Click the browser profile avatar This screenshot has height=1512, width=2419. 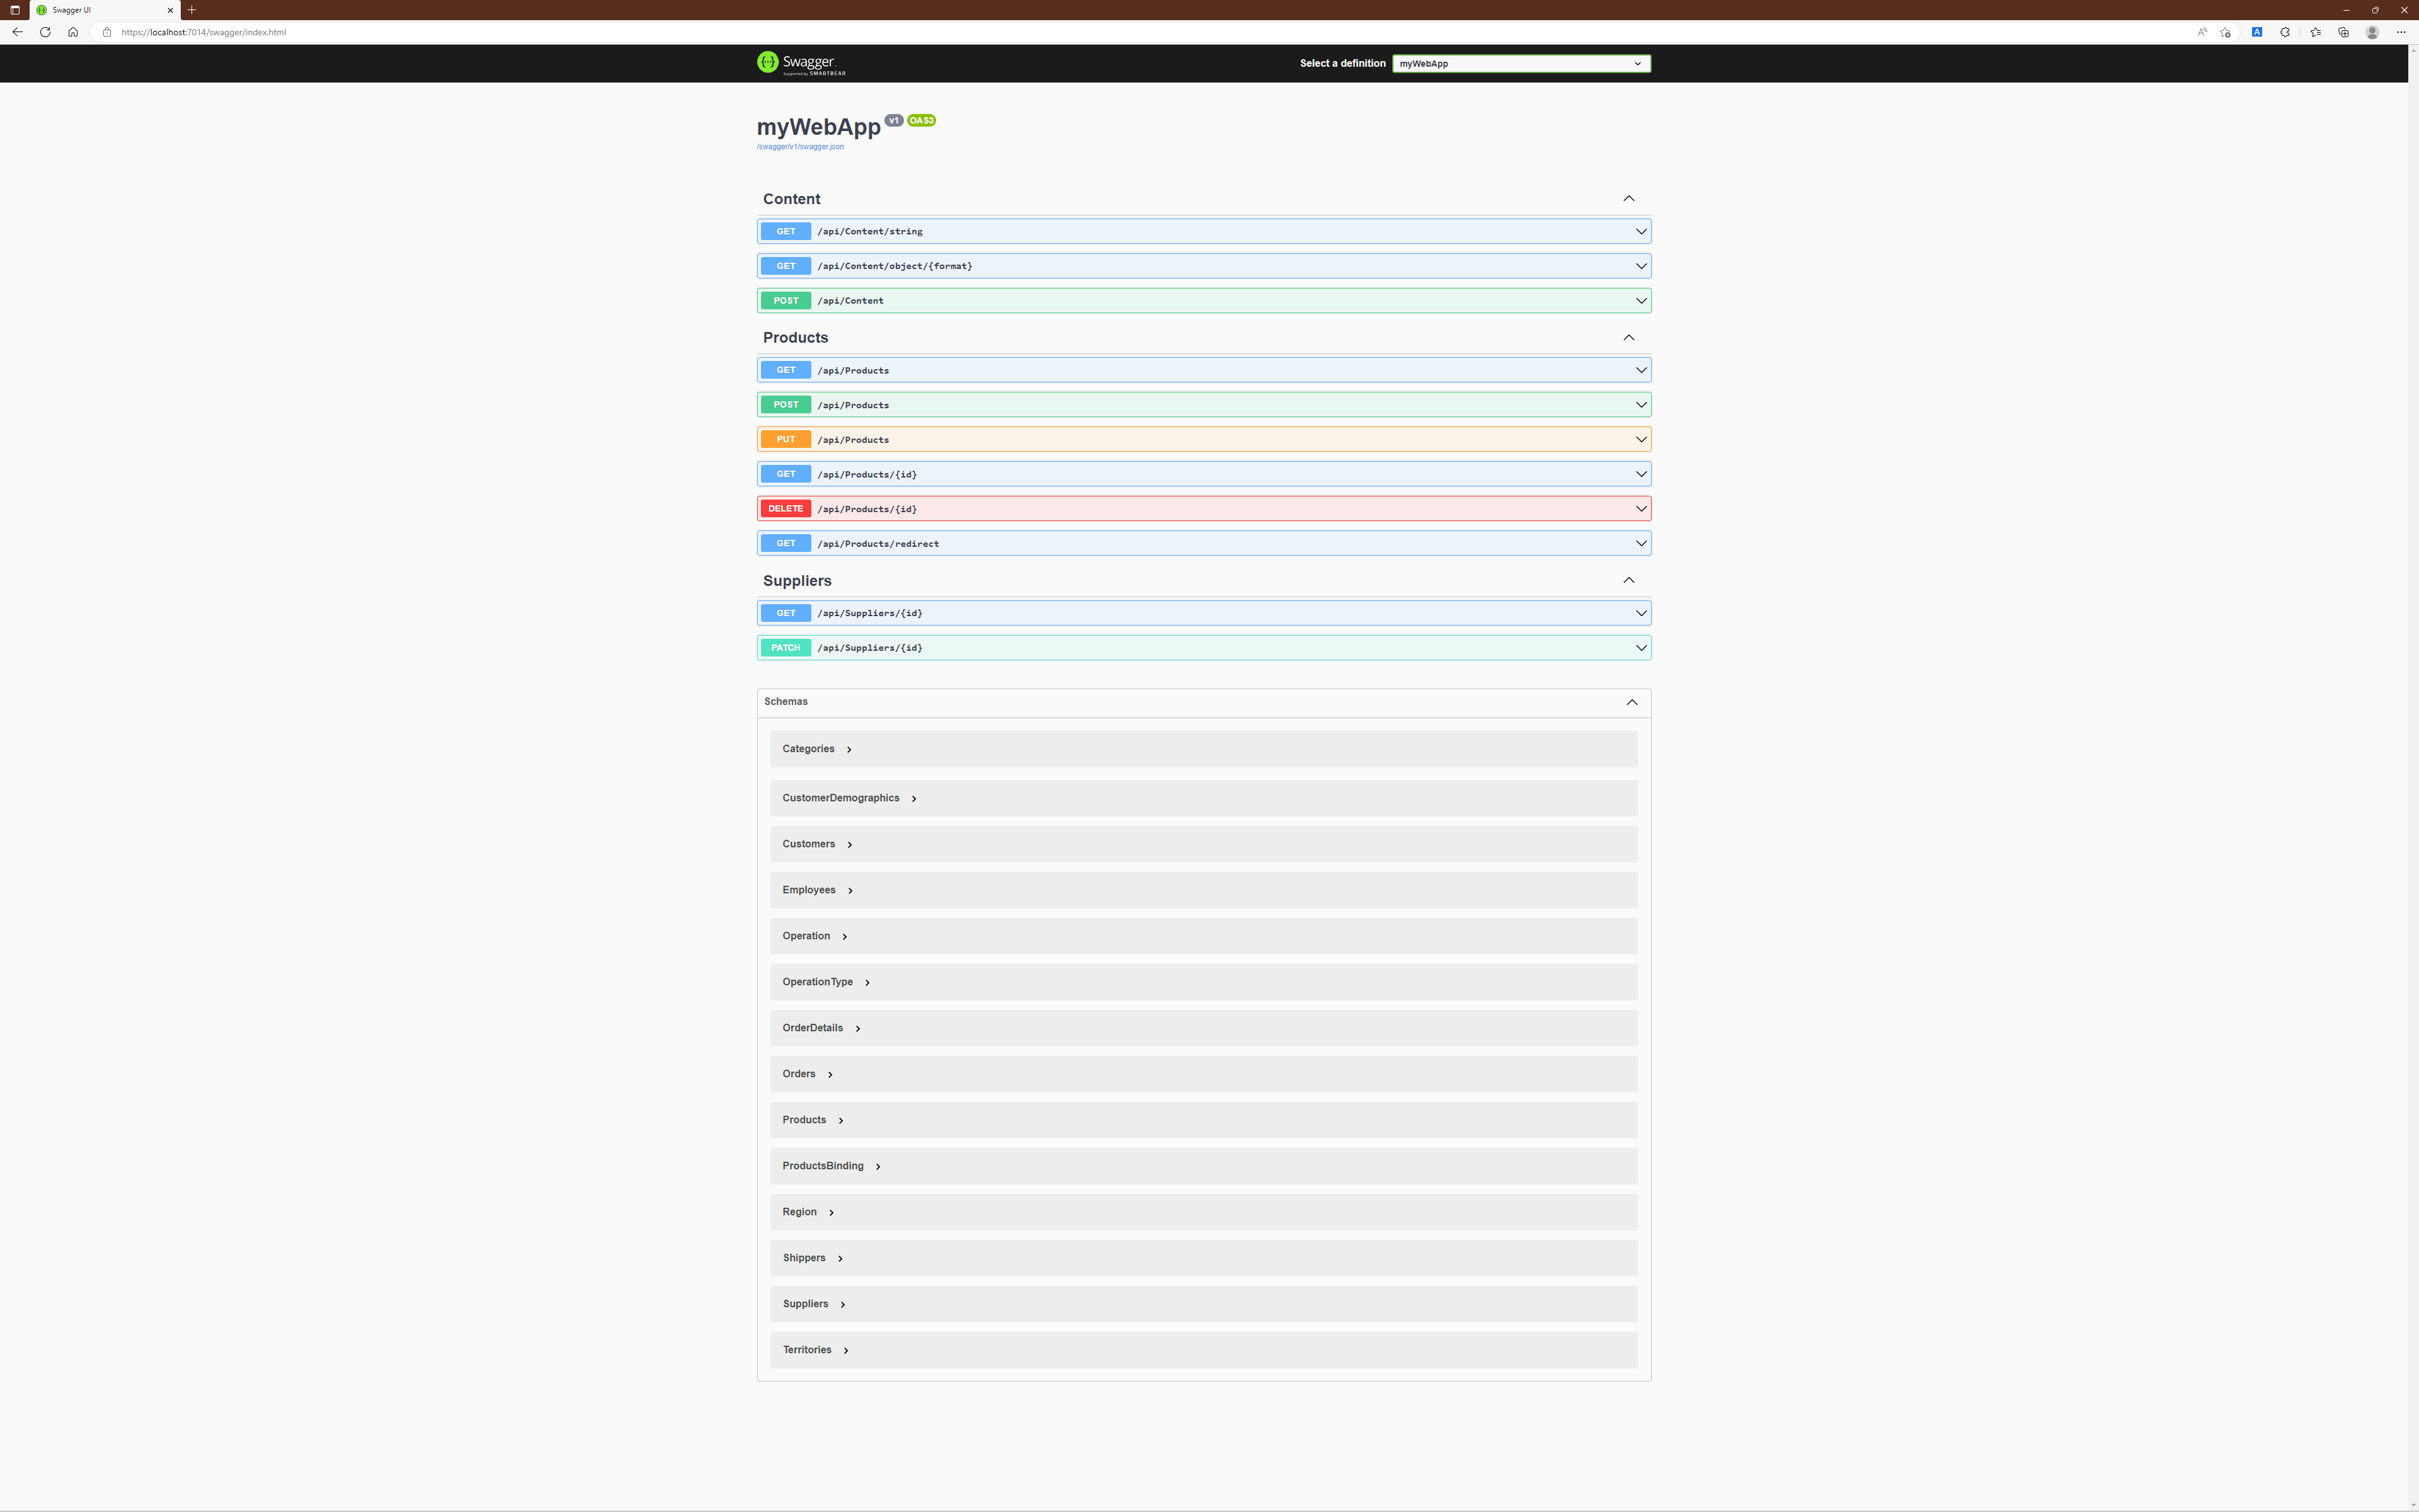click(2371, 32)
